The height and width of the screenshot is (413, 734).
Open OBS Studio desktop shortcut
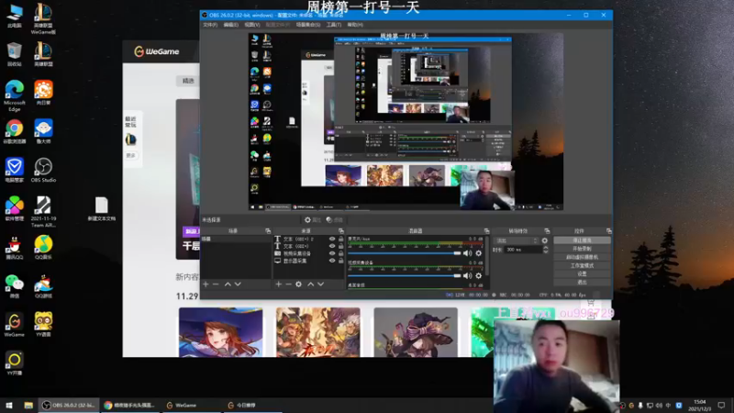tap(43, 169)
